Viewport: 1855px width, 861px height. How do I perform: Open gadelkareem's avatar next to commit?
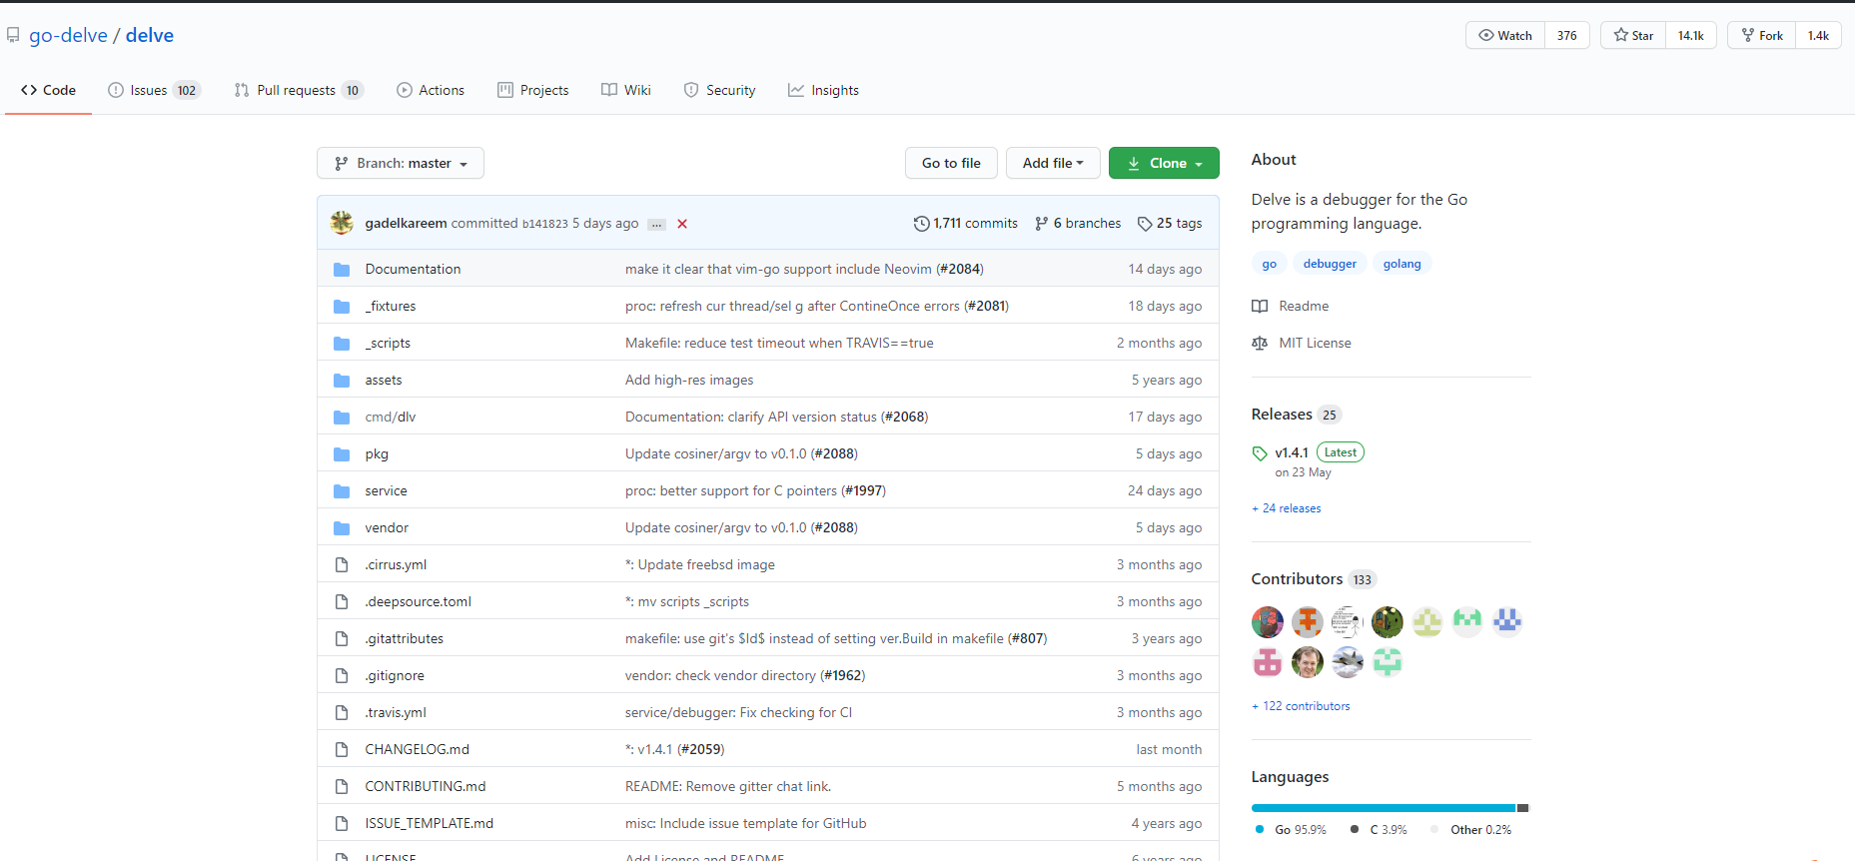point(342,223)
